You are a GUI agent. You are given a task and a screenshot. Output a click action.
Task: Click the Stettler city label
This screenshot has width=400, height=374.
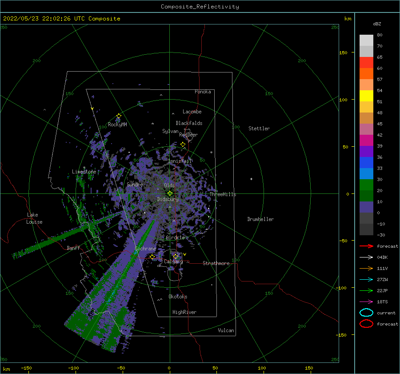(259, 129)
